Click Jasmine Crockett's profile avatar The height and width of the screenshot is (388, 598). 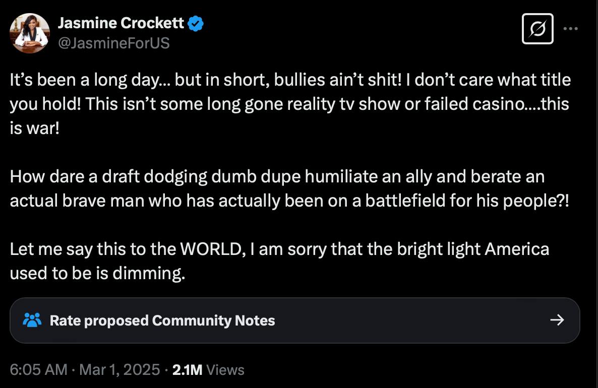(x=29, y=33)
